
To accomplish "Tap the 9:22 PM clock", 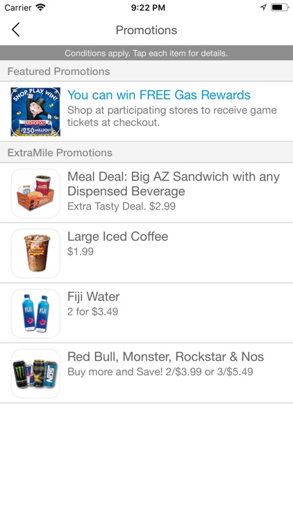I will click(148, 8).
